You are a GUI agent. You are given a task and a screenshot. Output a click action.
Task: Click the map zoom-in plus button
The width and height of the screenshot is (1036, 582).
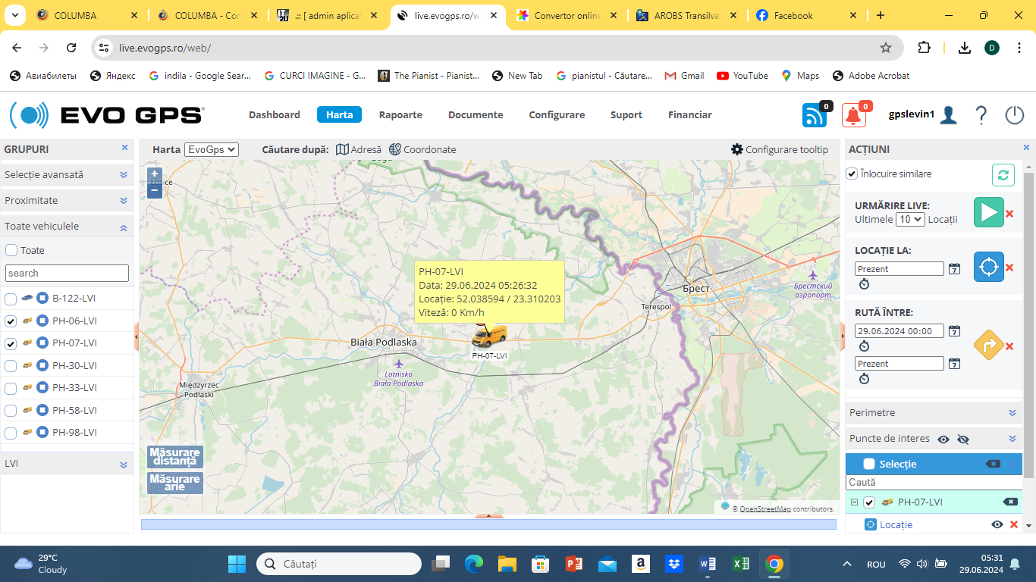[155, 174]
